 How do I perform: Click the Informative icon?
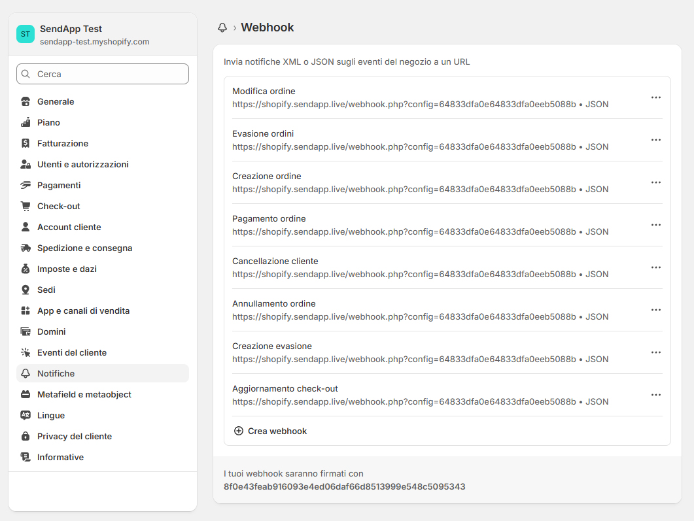(26, 458)
